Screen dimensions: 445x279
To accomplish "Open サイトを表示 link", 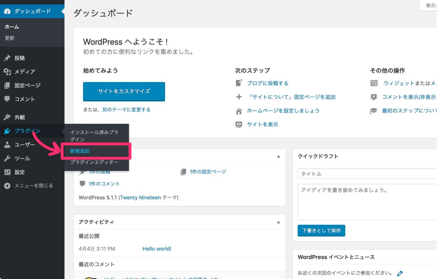I will coord(263,124).
